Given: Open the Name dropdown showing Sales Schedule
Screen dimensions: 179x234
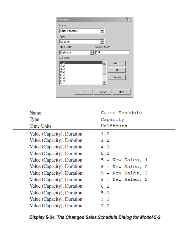Looking at the screenshot, I should 102,31.
